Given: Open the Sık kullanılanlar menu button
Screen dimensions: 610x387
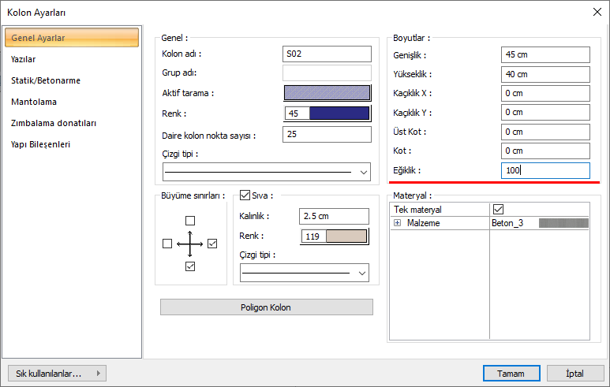Looking at the screenshot, I should click(x=56, y=373).
